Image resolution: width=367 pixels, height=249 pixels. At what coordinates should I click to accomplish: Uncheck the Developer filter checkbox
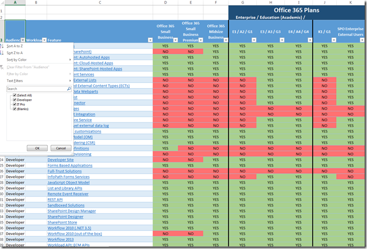[x=13, y=100]
